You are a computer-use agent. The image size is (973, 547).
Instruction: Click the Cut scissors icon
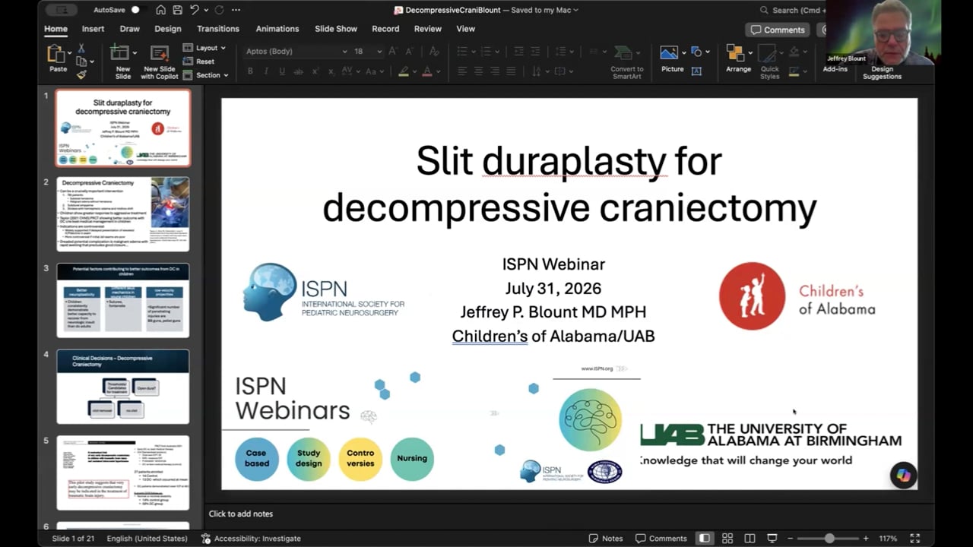click(x=81, y=48)
